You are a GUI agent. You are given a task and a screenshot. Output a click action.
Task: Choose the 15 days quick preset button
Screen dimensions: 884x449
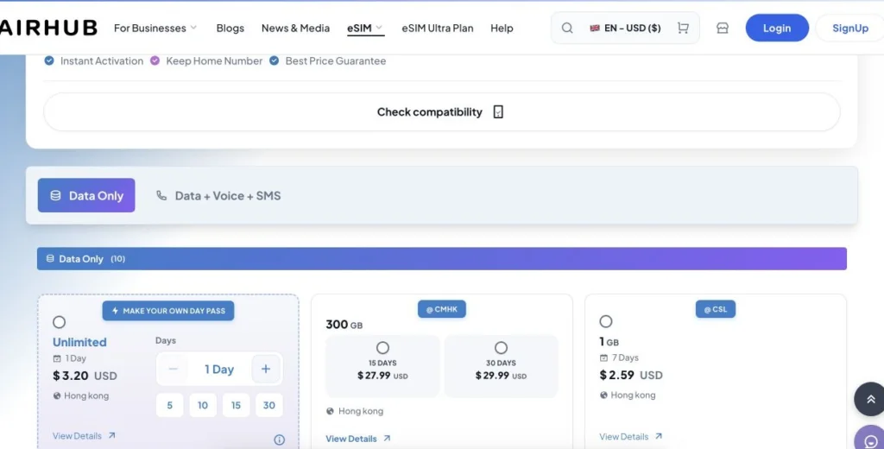(x=237, y=405)
